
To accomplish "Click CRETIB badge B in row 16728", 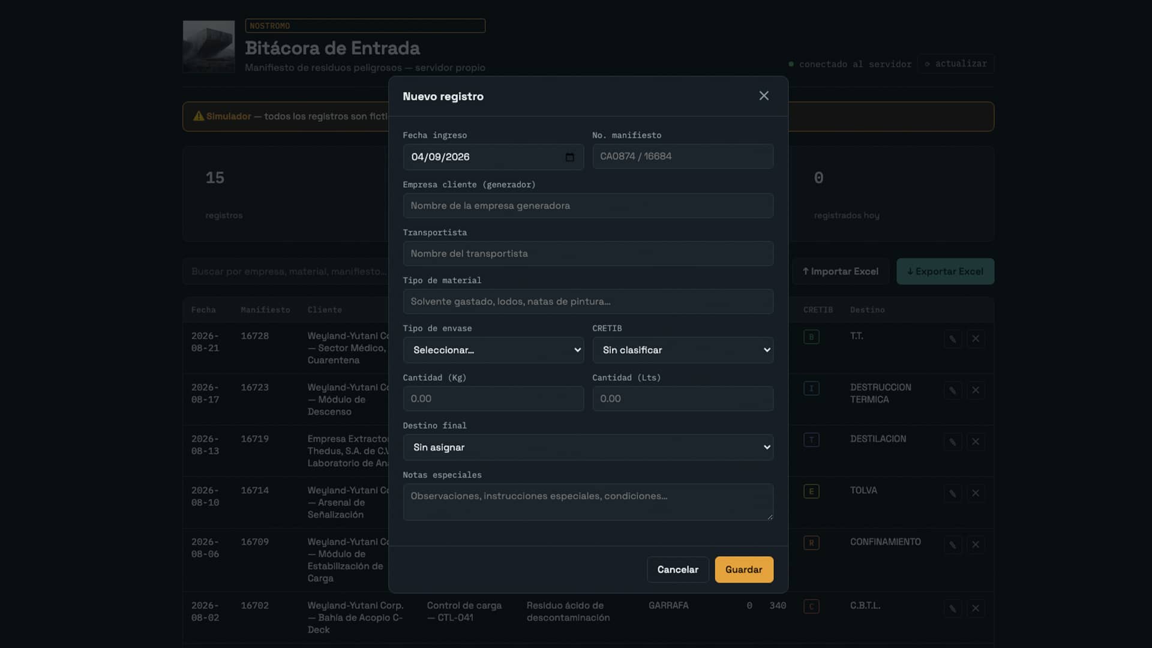I will click(811, 337).
